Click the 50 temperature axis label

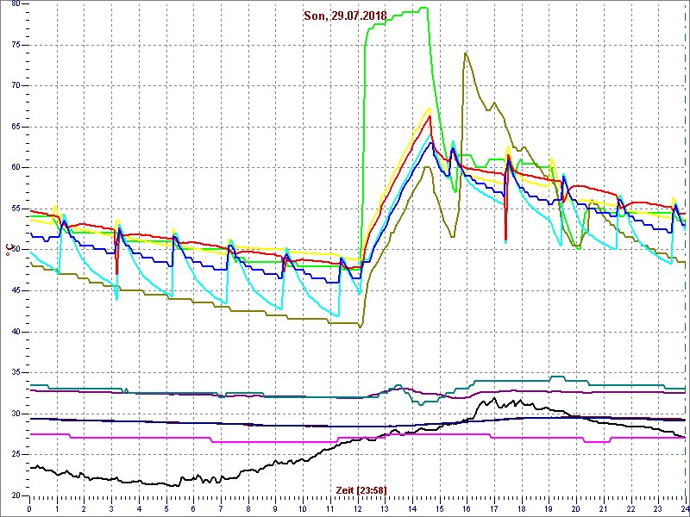tap(16, 250)
